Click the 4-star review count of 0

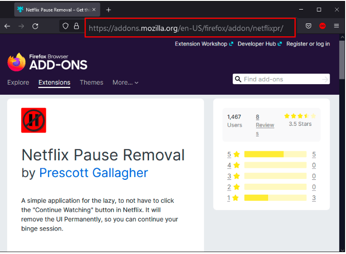314,165
